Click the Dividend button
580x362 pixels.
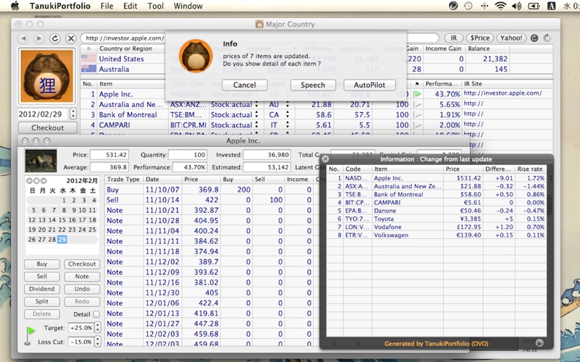(42, 289)
